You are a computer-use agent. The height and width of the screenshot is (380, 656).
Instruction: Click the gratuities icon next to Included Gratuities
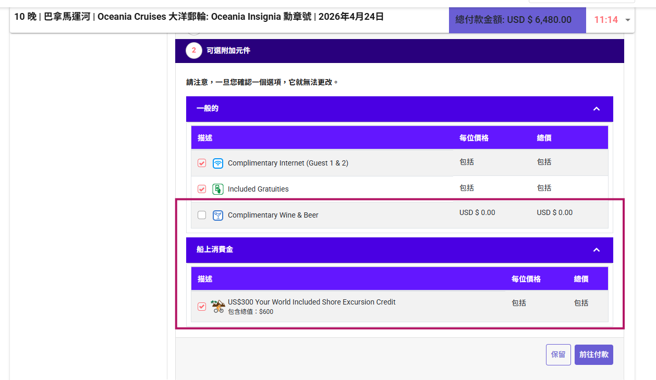pyautogui.click(x=218, y=189)
